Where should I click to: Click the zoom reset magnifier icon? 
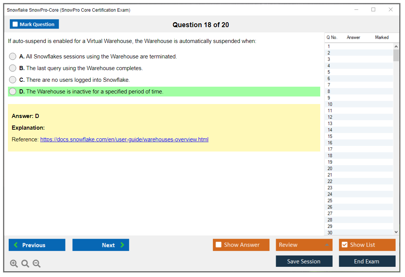[25, 264]
